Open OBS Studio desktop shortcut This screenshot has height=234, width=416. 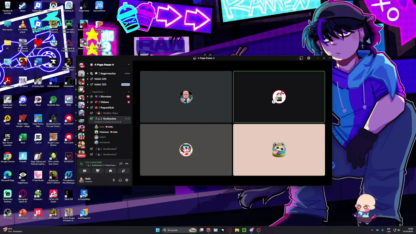(x=7, y=214)
